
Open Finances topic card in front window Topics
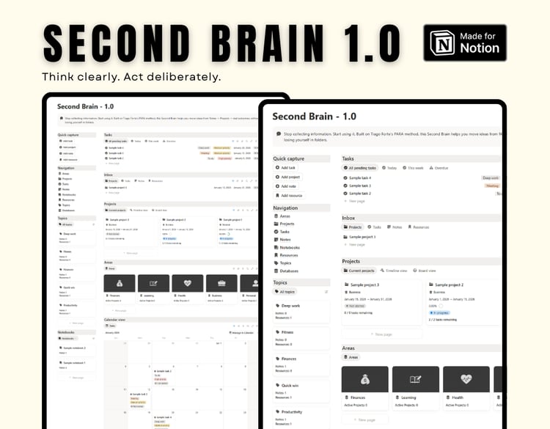click(301, 364)
